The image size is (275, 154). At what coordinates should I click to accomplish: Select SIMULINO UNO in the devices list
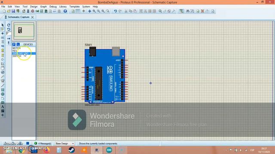[24, 53]
